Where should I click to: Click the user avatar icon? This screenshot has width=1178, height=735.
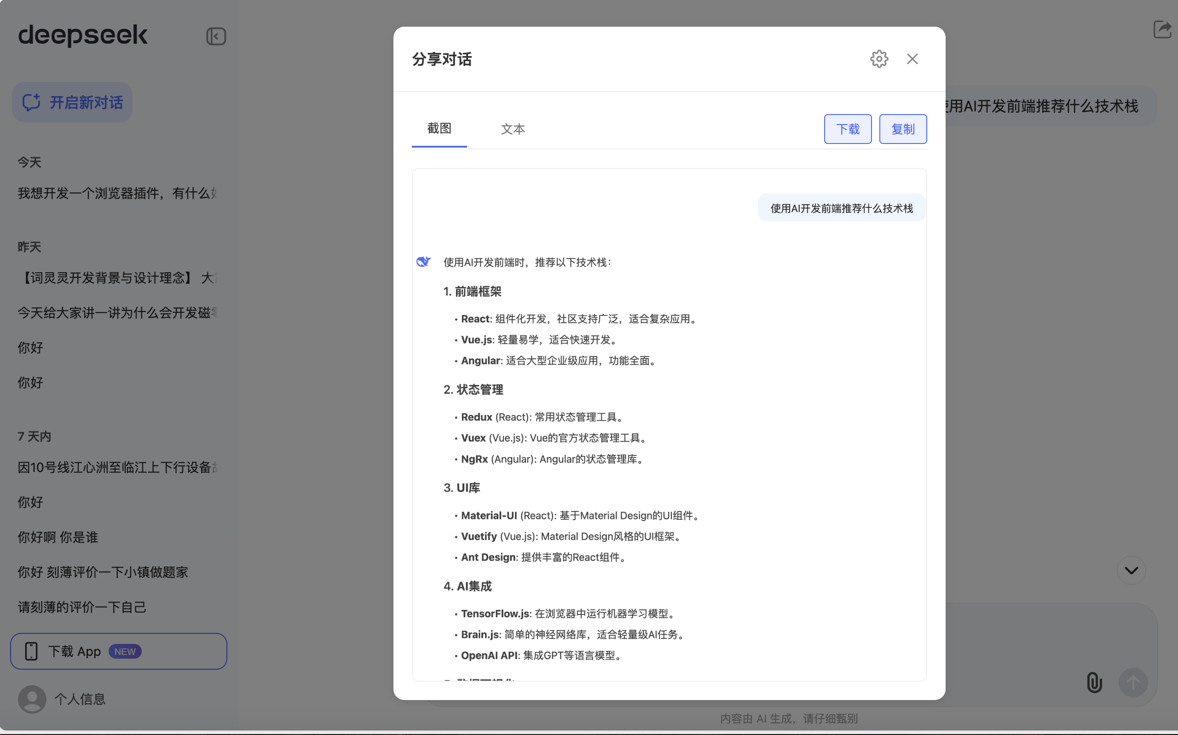(32, 699)
